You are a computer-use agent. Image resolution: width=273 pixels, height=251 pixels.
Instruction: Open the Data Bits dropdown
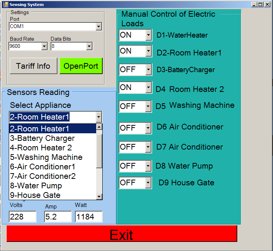(x=89, y=46)
